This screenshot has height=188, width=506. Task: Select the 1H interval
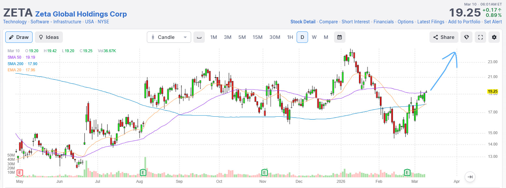pos(290,37)
